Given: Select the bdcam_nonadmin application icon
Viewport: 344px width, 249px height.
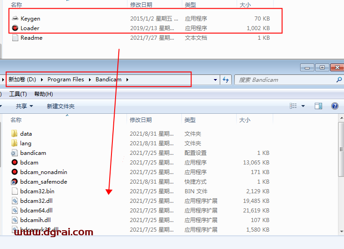Looking at the screenshot, I should pyautogui.click(x=15, y=172).
